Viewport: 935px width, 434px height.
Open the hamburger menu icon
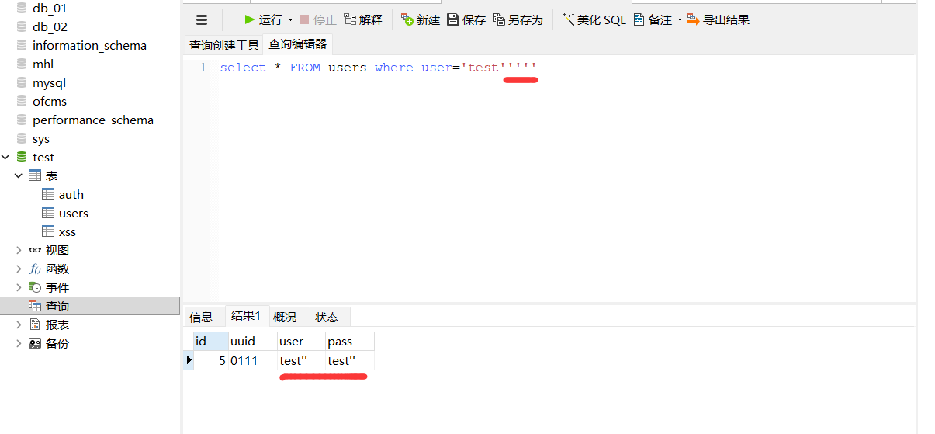202,20
